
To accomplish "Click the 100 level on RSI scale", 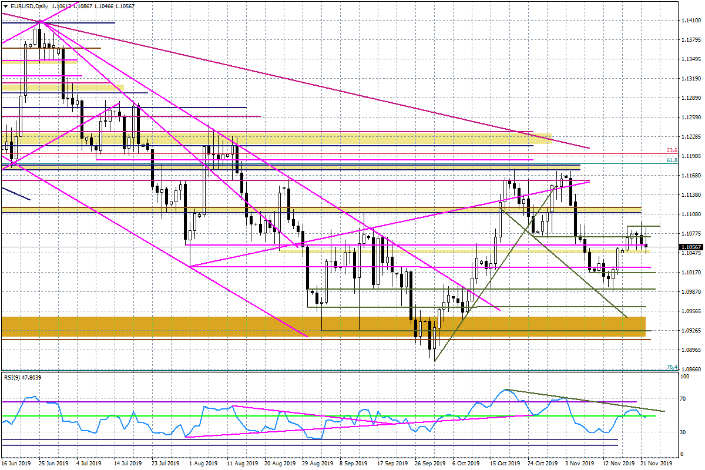I will 684,376.
